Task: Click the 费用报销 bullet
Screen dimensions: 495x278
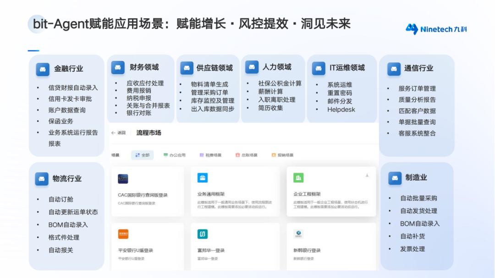Action: click(x=138, y=91)
